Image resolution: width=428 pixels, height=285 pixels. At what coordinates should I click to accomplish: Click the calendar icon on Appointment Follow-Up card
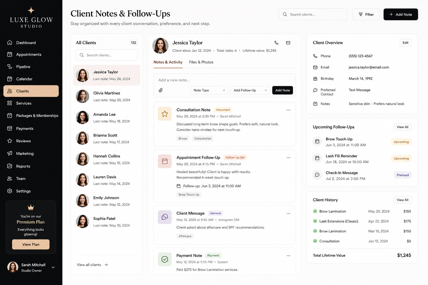point(165,161)
